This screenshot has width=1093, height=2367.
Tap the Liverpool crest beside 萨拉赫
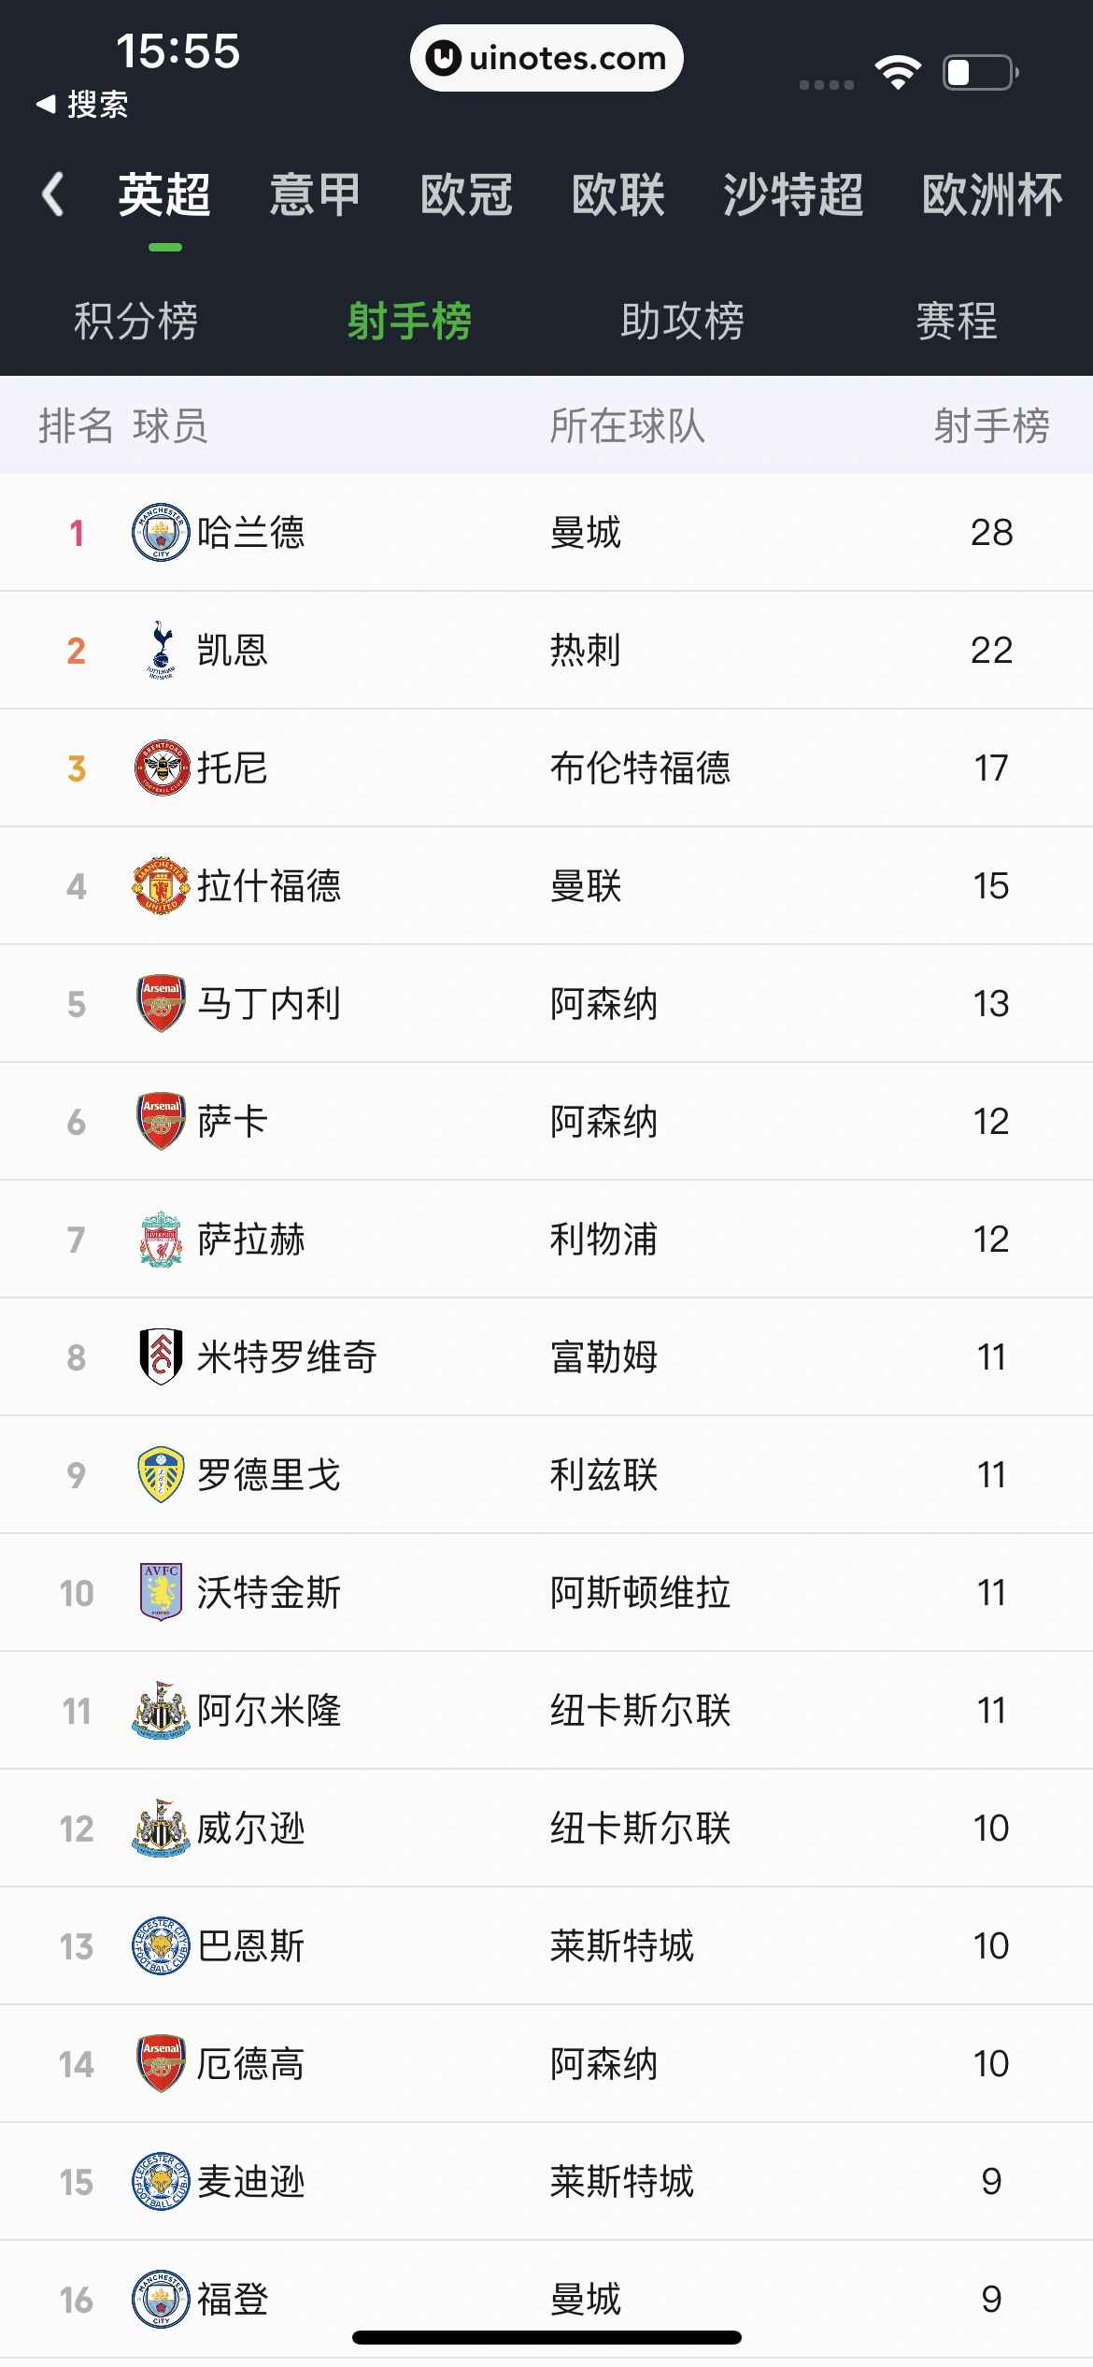(161, 1239)
